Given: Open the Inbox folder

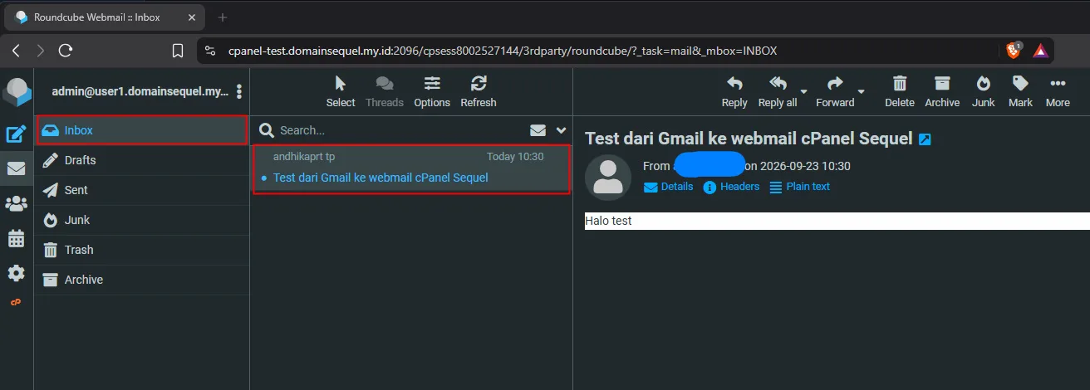Looking at the screenshot, I should [142, 130].
